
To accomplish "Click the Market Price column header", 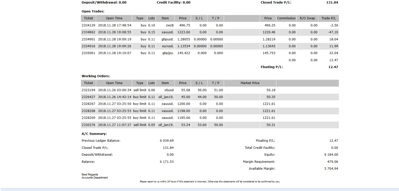I will (x=250, y=83).
